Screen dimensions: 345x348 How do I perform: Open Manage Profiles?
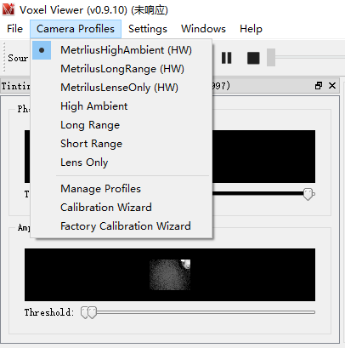pyautogui.click(x=122, y=189)
